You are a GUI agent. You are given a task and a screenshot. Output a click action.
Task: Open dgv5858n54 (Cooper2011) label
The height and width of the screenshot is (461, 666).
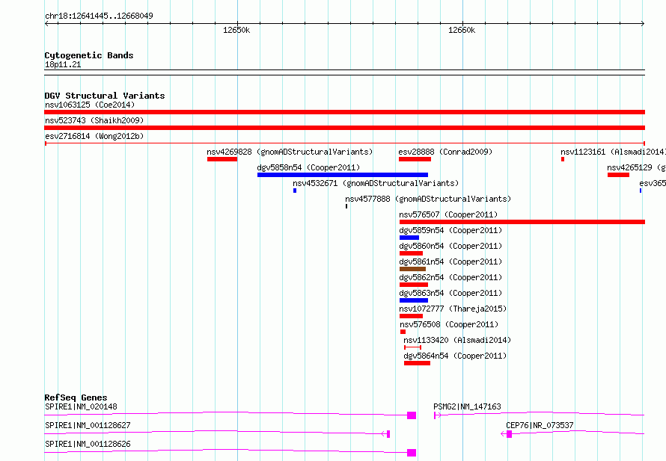point(308,167)
